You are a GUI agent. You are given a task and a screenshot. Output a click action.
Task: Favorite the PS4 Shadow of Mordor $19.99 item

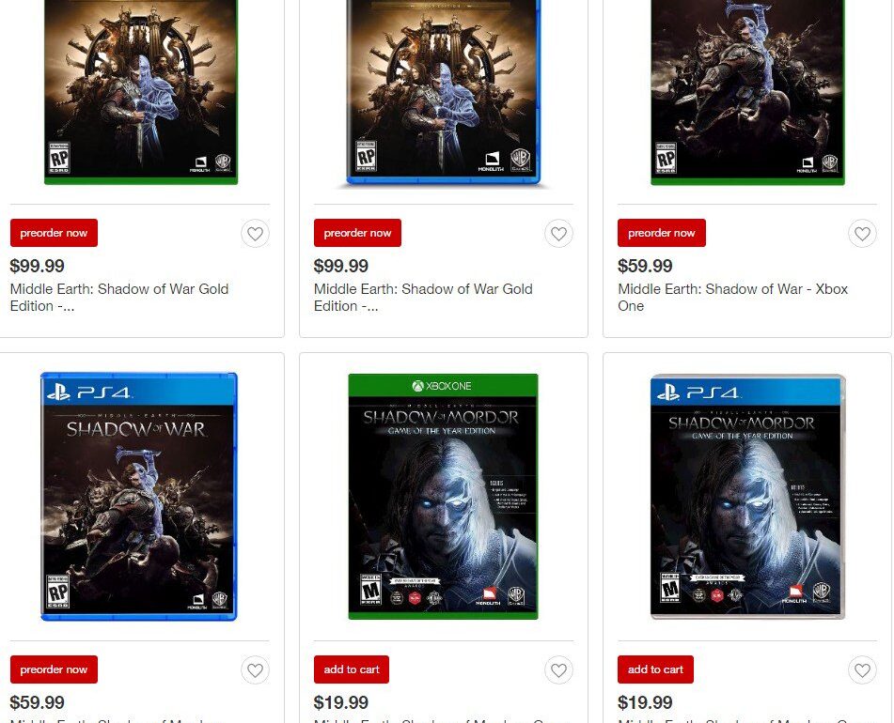[862, 670]
